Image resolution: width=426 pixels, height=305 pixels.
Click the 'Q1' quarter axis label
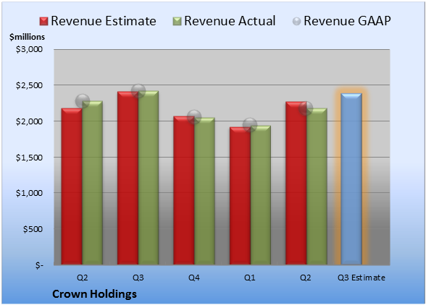[x=250, y=278]
